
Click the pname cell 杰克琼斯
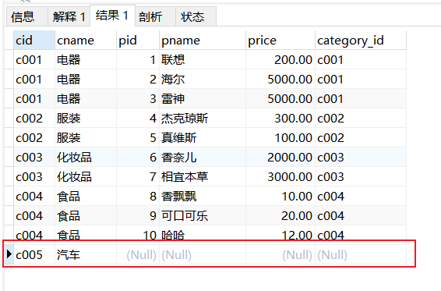click(203, 118)
